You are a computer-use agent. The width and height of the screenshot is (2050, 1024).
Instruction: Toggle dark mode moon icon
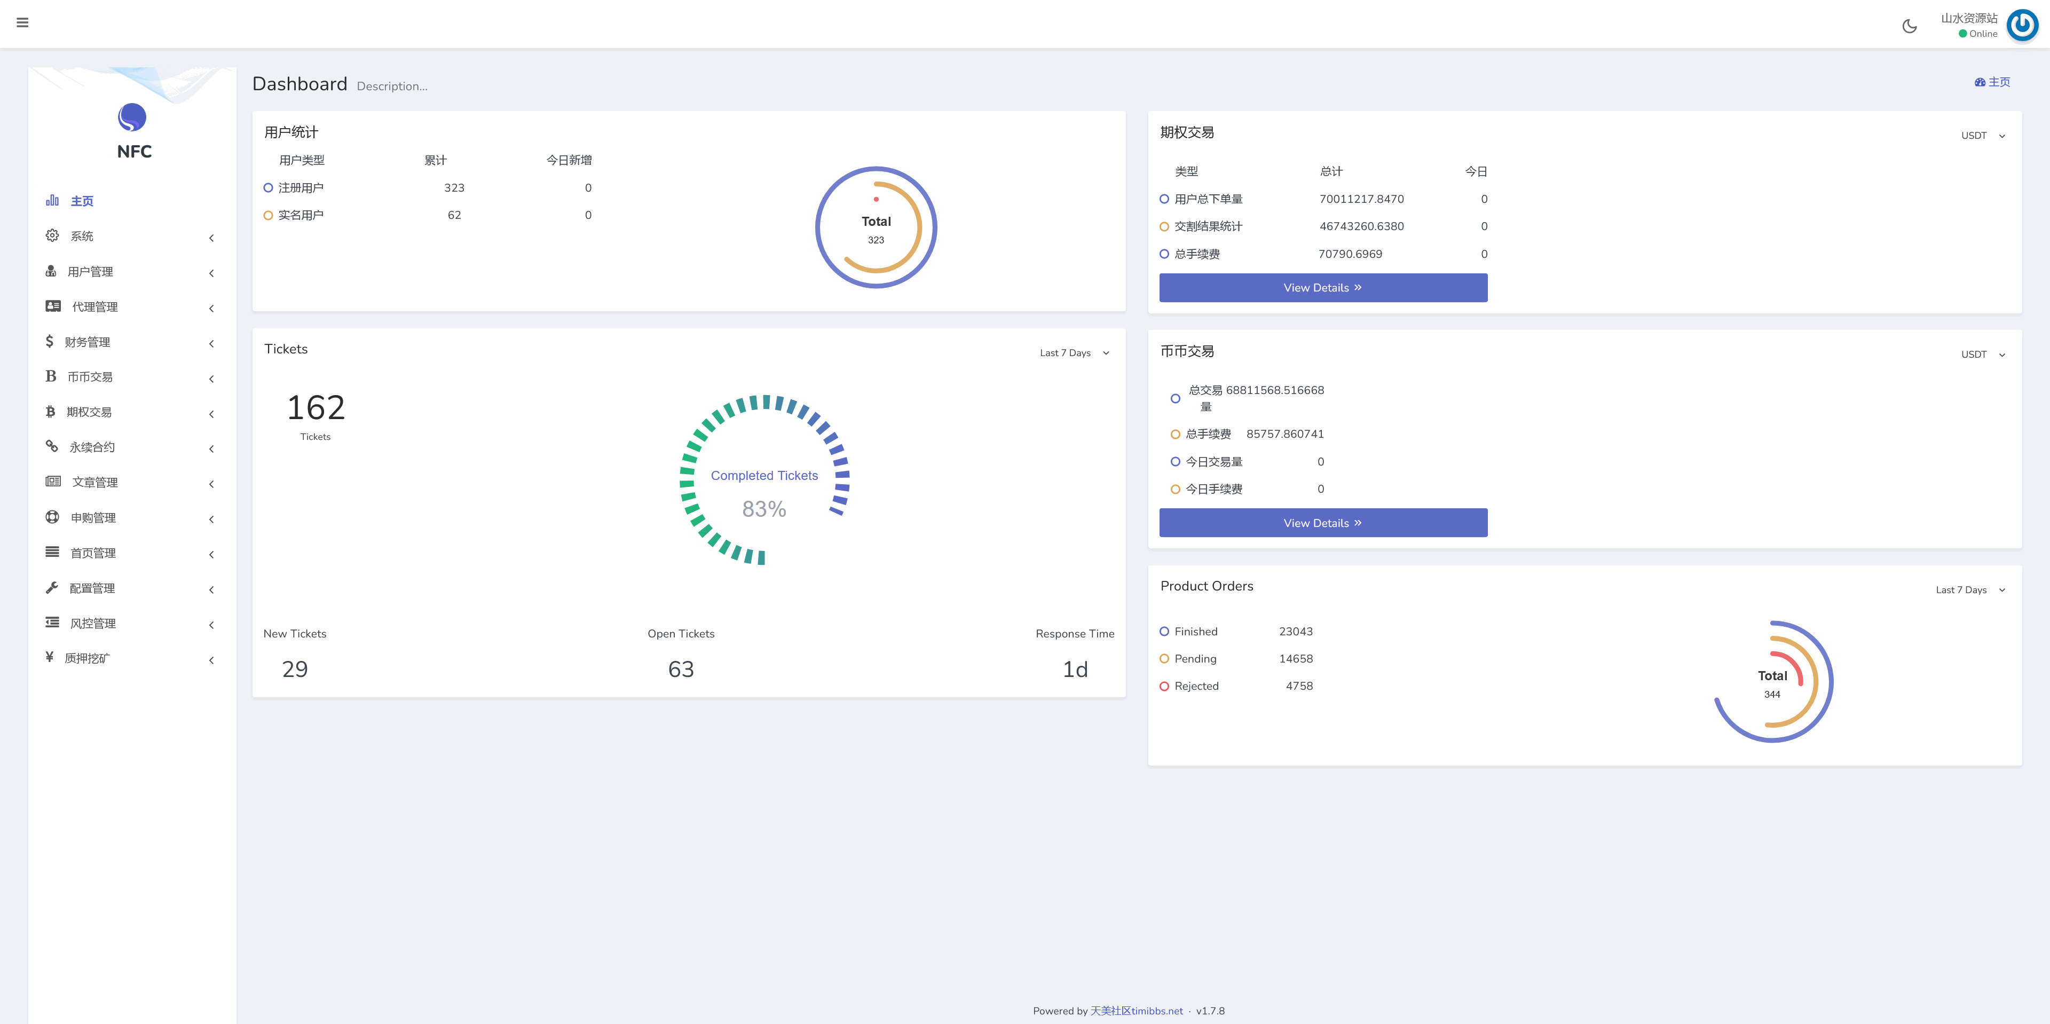pyautogui.click(x=1909, y=26)
